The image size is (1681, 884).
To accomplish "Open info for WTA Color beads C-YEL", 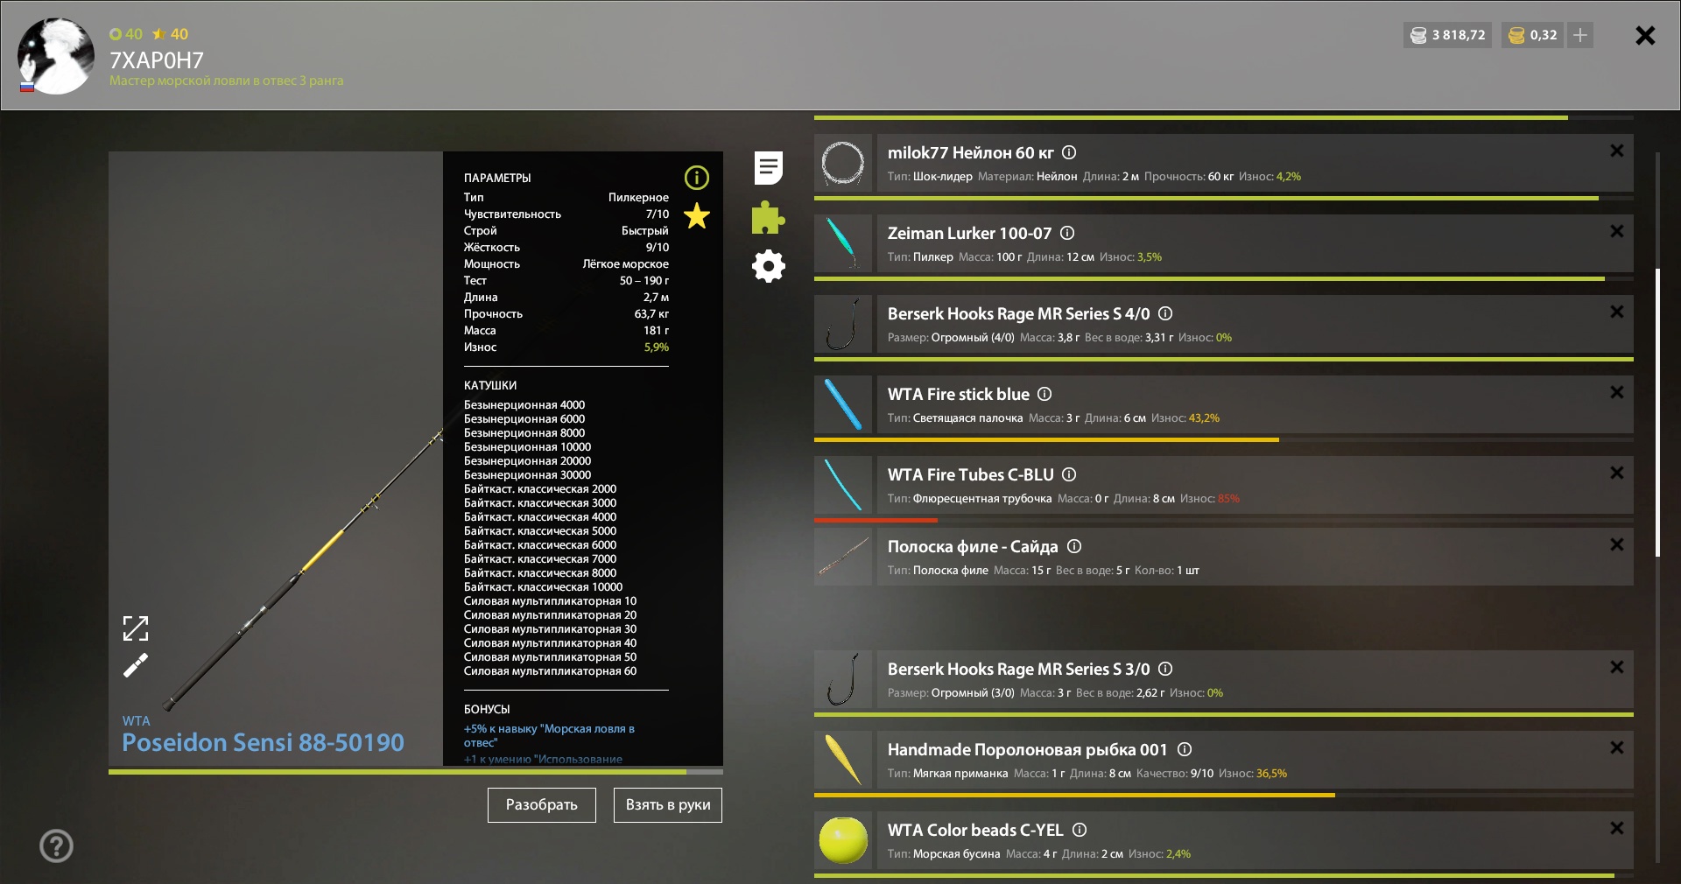I will tap(1080, 830).
